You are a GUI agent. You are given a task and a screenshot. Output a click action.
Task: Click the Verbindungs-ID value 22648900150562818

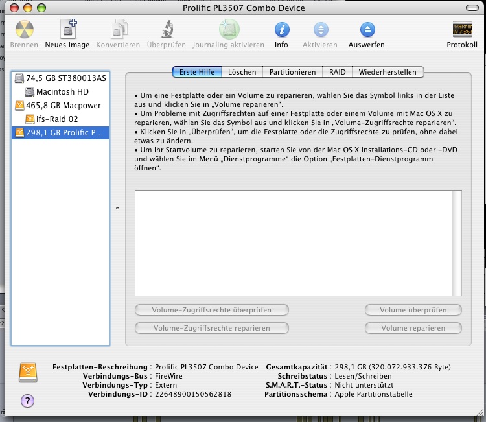[193, 394]
